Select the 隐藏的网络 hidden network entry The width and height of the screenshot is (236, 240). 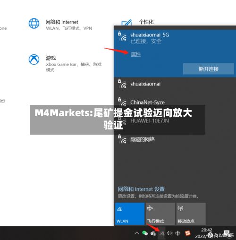tap(143, 139)
